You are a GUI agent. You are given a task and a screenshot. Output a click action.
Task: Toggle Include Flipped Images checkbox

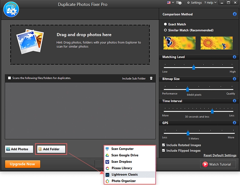pos(164,150)
